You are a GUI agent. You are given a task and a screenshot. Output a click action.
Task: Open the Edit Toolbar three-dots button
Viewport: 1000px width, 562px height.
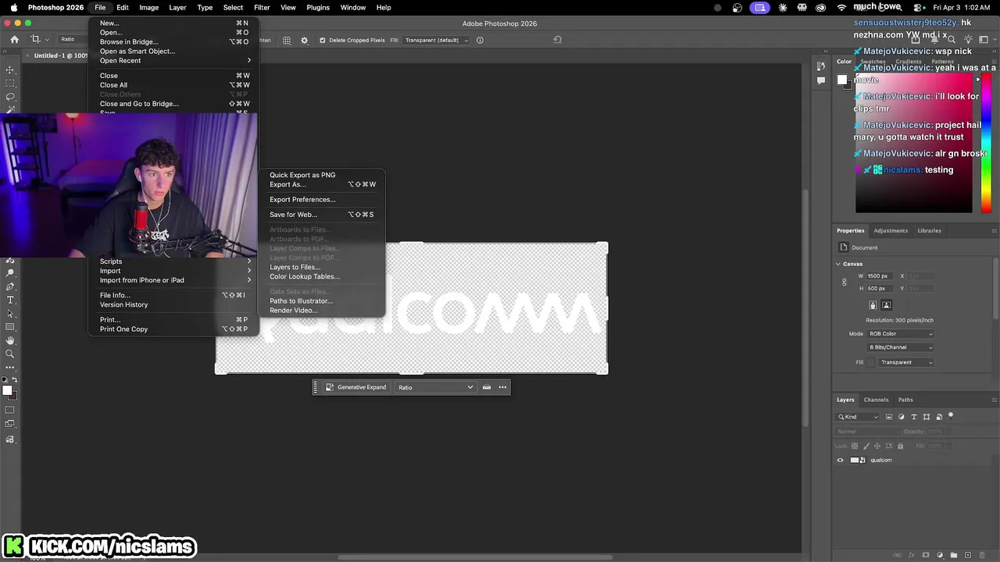[x=10, y=367]
